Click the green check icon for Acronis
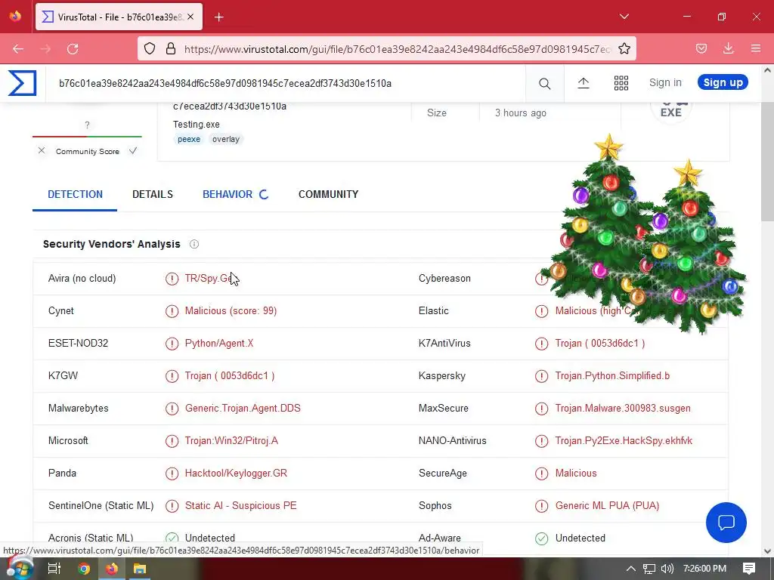 (172, 538)
